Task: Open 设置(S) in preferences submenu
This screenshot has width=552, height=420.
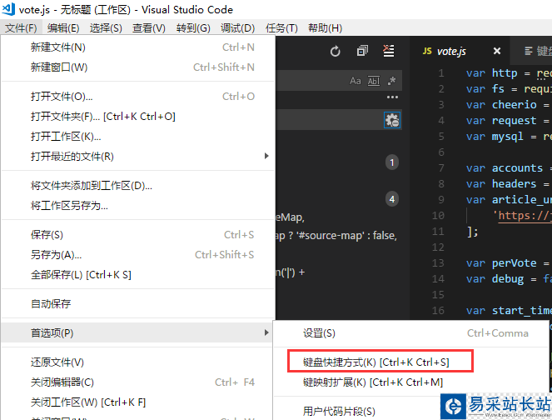Action: tap(411, 333)
